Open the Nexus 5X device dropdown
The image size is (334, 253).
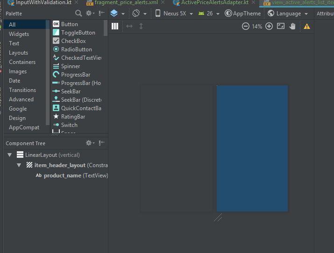174,14
